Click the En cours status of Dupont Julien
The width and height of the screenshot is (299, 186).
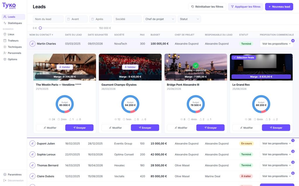pos(246,144)
